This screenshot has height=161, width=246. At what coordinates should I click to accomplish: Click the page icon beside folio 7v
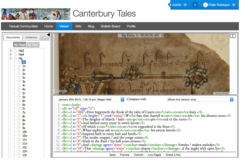point(19,113)
